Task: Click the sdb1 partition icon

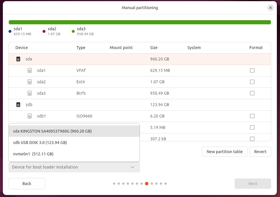Action: point(30,116)
